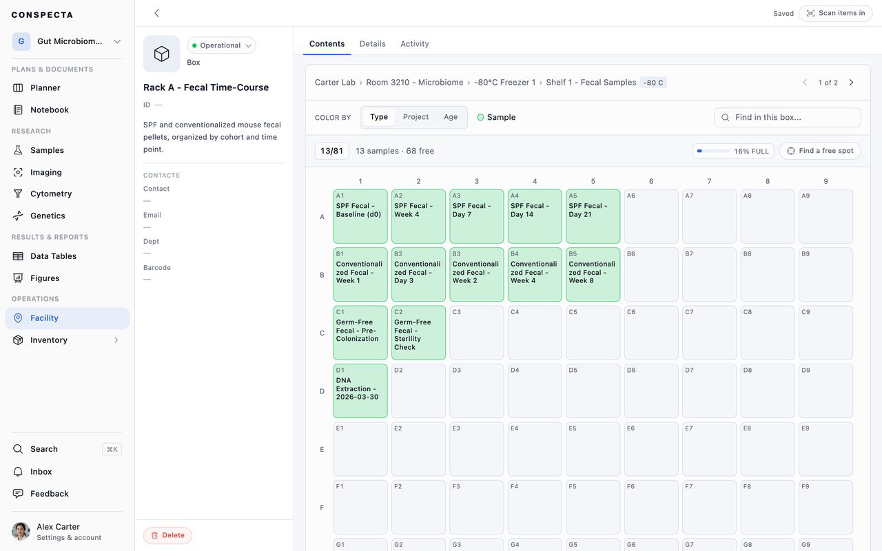This screenshot has height=551, width=882.
Task: Select slot A3 SPF Fecal Day 7
Action: tap(477, 216)
